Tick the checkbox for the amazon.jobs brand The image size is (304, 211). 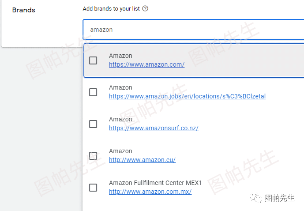coord(93,92)
